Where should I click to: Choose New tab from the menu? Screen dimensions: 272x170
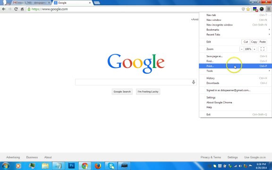[235, 15]
